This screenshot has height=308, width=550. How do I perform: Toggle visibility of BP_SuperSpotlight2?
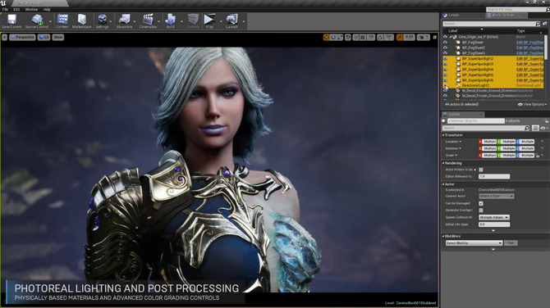445,58
